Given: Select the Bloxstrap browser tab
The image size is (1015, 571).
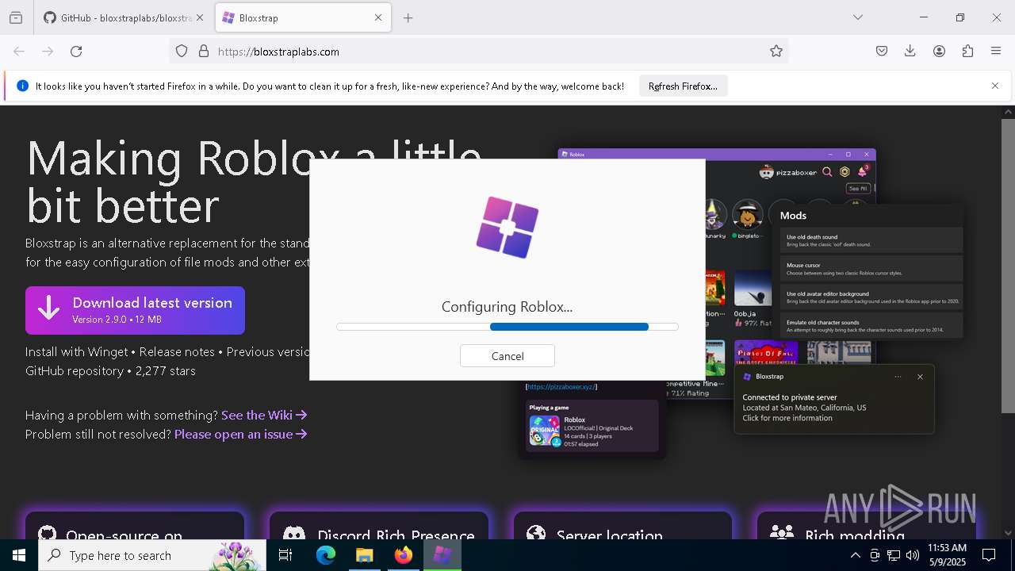Looking at the screenshot, I should (294, 17).
